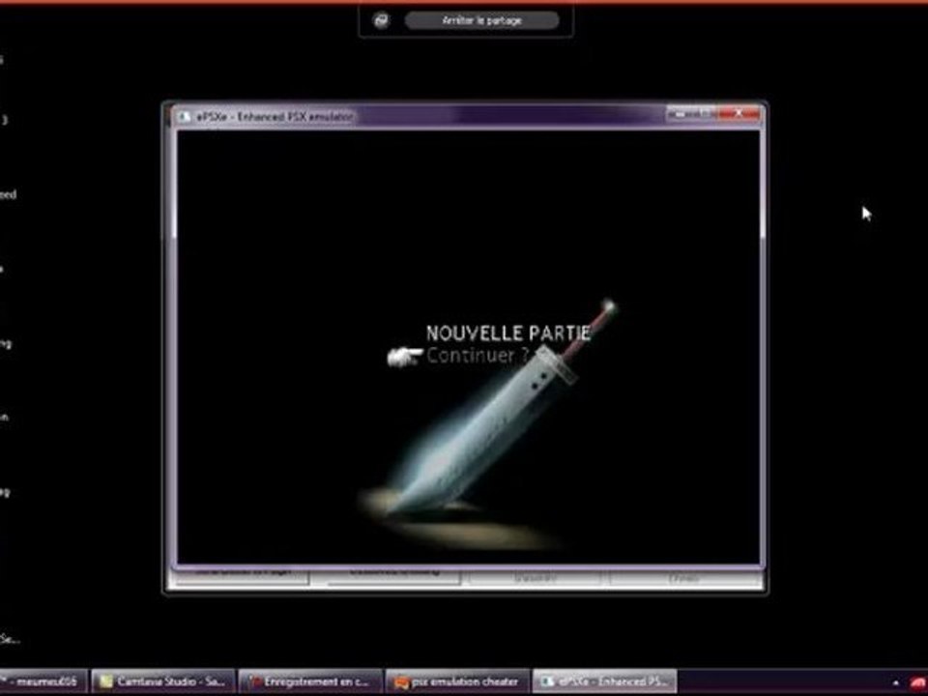The width and height of the screenshot is (928, 696).
Task: Close the ePSXe emulator window
Action: point(739,114)
